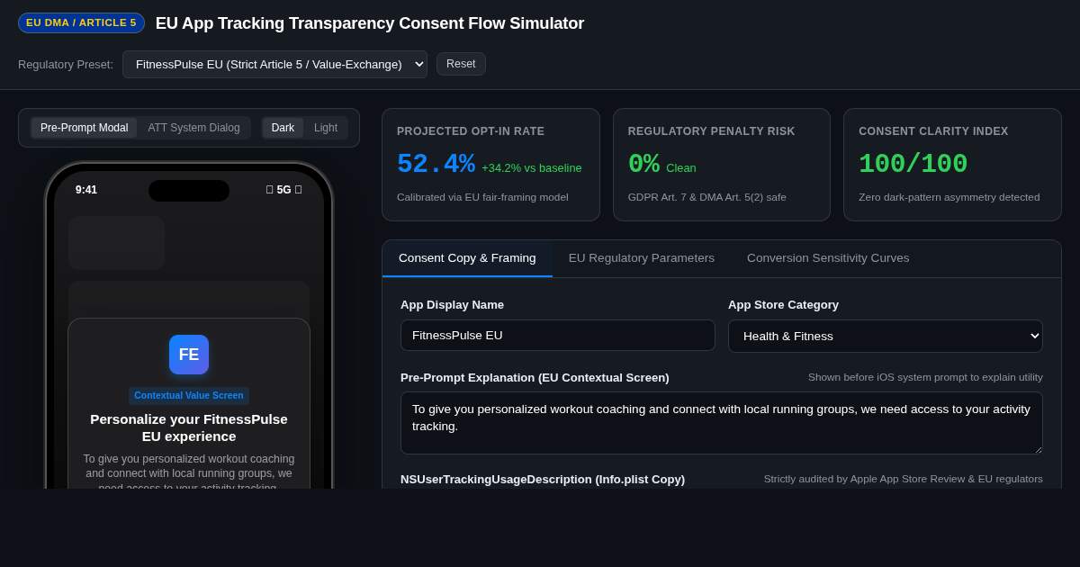Click the 0% penalty risk value

click(643, 165)
